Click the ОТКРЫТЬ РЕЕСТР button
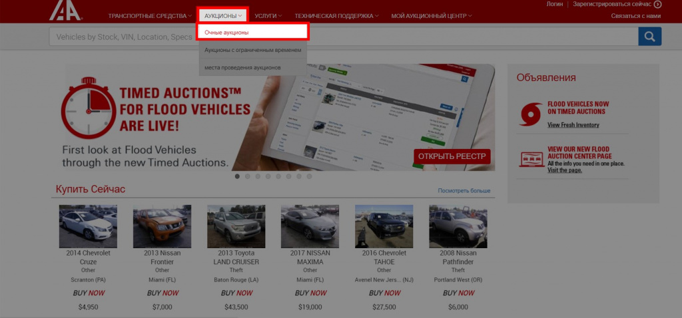The height and width of the screenshot is (318, 682). pyautogui.click(x=452, y=156)
